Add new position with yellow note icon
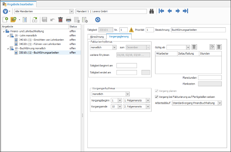This screenshot has height=152, width=231. [14, 19]
